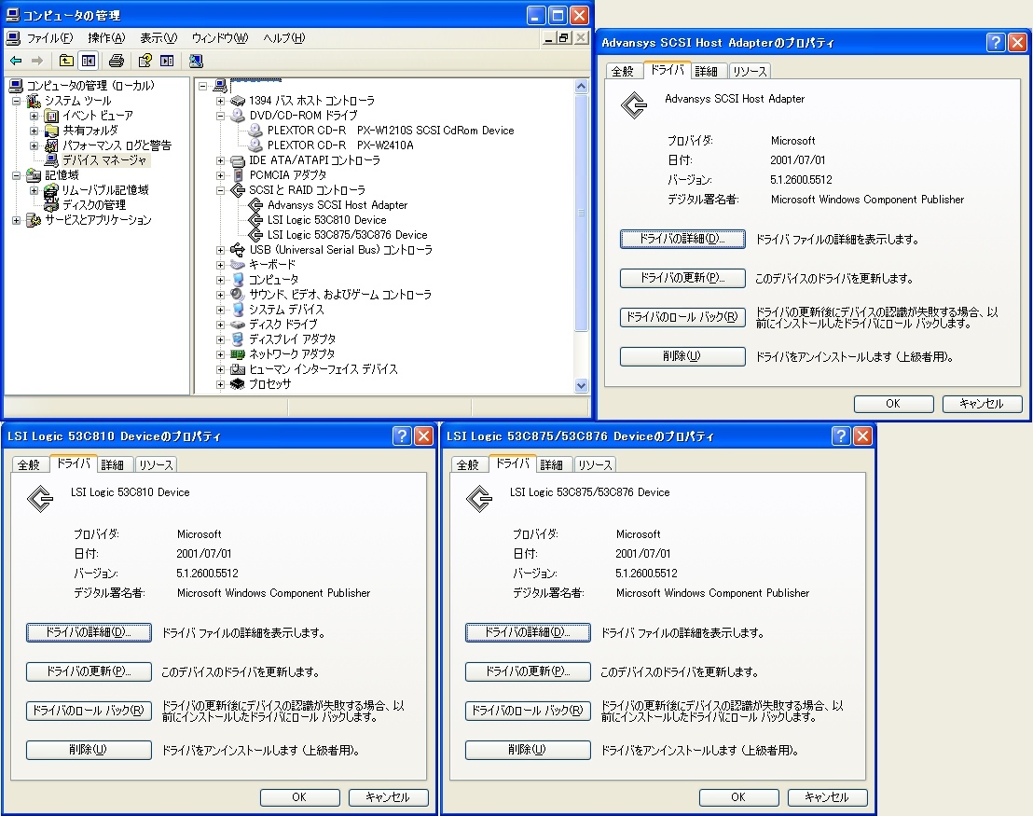1033x816 pixels.
Task: Click キャンセル in Advansys properties dialog
Action: click(x=982, y=404)
